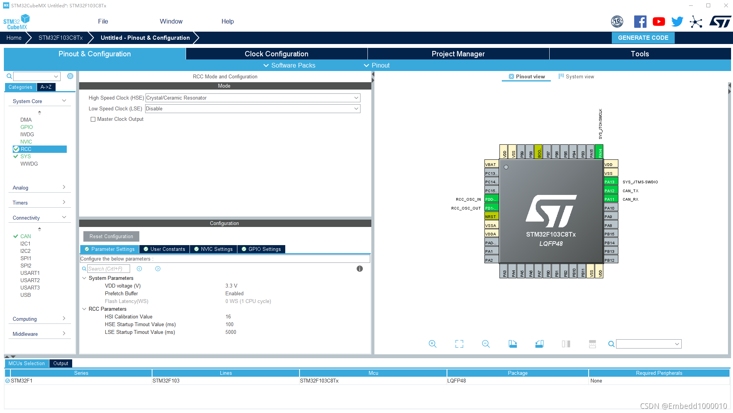This screenshot has height=413, width=733.
Task: Collapse the System Parameters group
Action: tap(84, 278)
